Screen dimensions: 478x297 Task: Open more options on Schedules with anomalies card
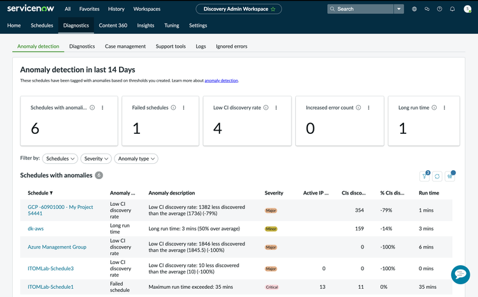(x=102, y=108)
